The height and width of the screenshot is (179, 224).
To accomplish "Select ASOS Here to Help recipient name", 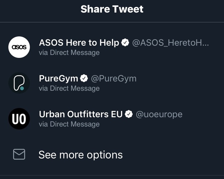I will coord(79,43).
